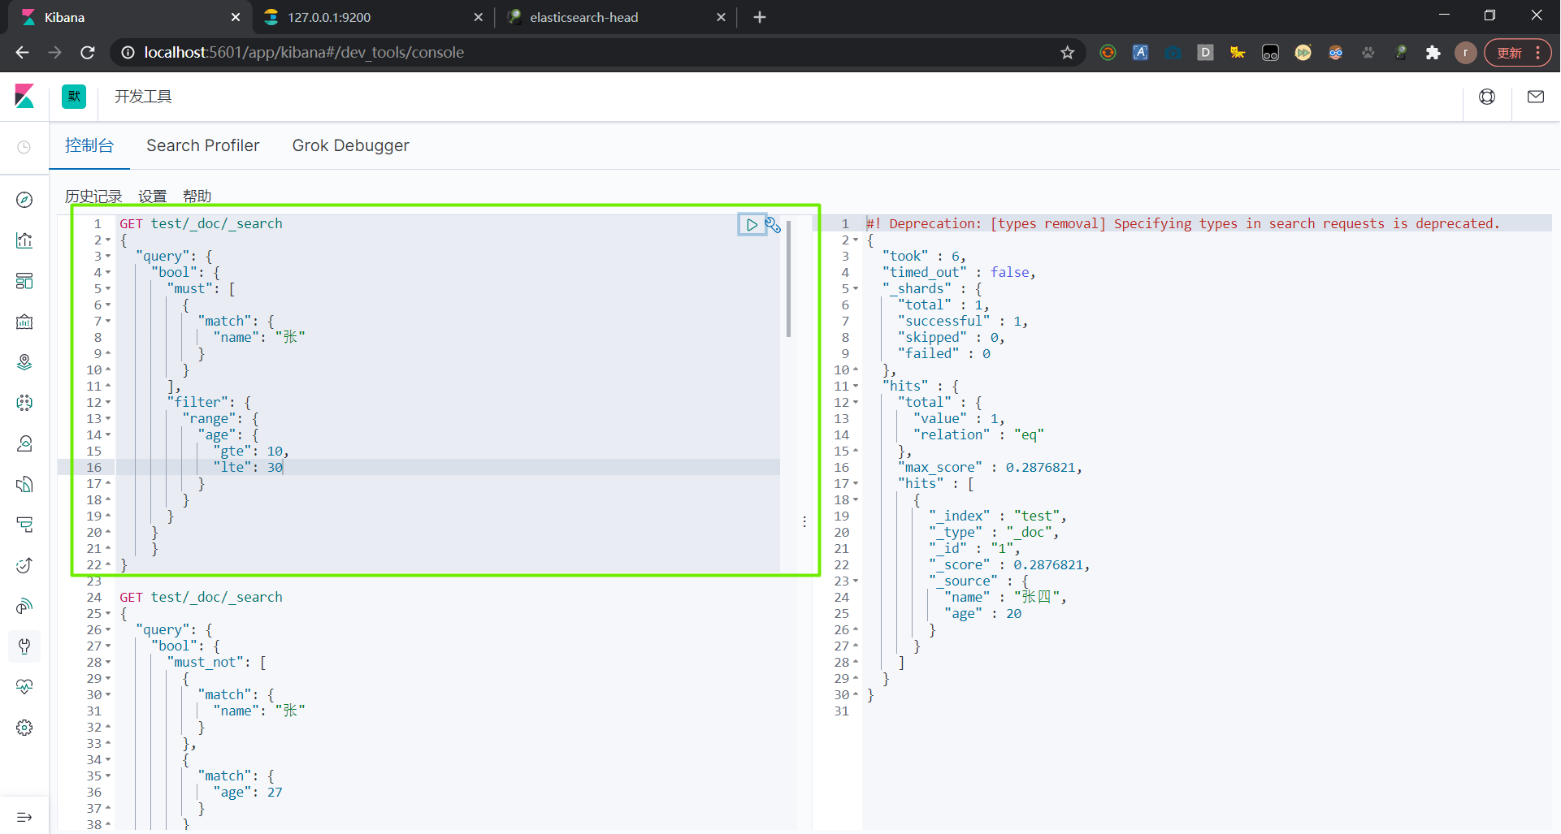Open a new browser tab

click(760, 17)
